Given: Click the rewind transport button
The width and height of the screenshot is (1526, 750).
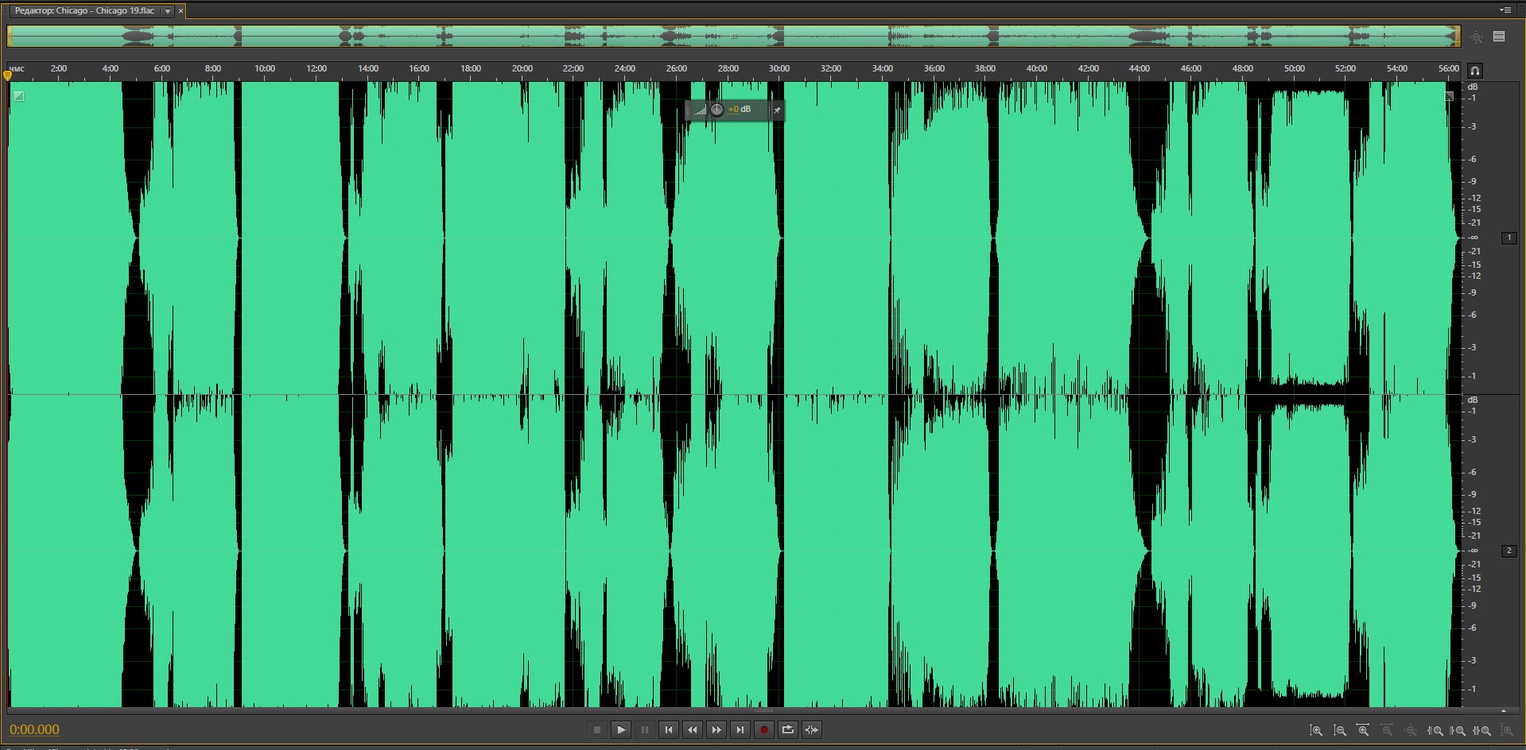Looking at the screenshot, I should click(692, 730).
